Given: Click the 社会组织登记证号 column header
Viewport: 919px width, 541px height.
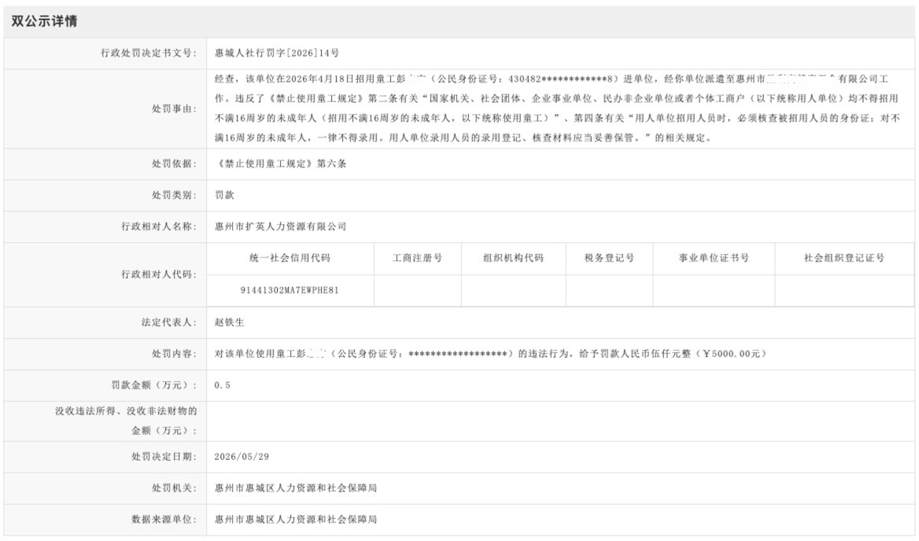Looking at the screenshot, I should [844, 258].
